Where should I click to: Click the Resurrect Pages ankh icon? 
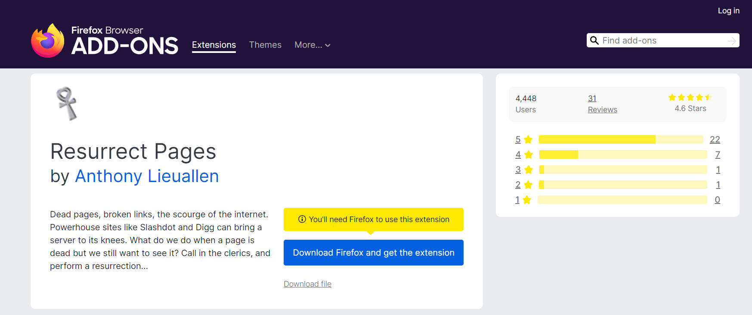[67, 104]
